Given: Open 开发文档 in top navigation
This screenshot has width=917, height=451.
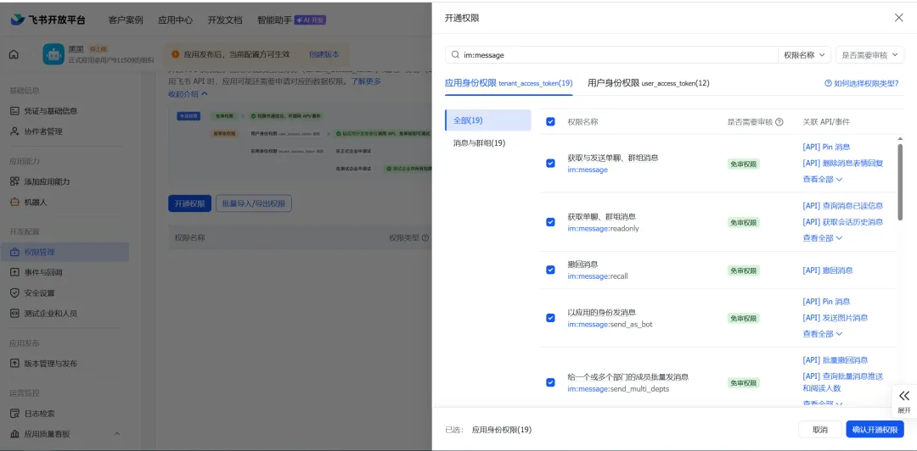Looking at the screenshot, I should click(x=225, y=19).
